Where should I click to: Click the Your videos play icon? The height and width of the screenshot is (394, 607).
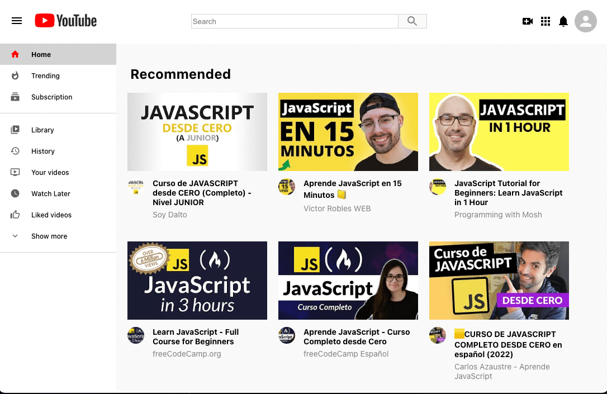[x=15, y=172]
